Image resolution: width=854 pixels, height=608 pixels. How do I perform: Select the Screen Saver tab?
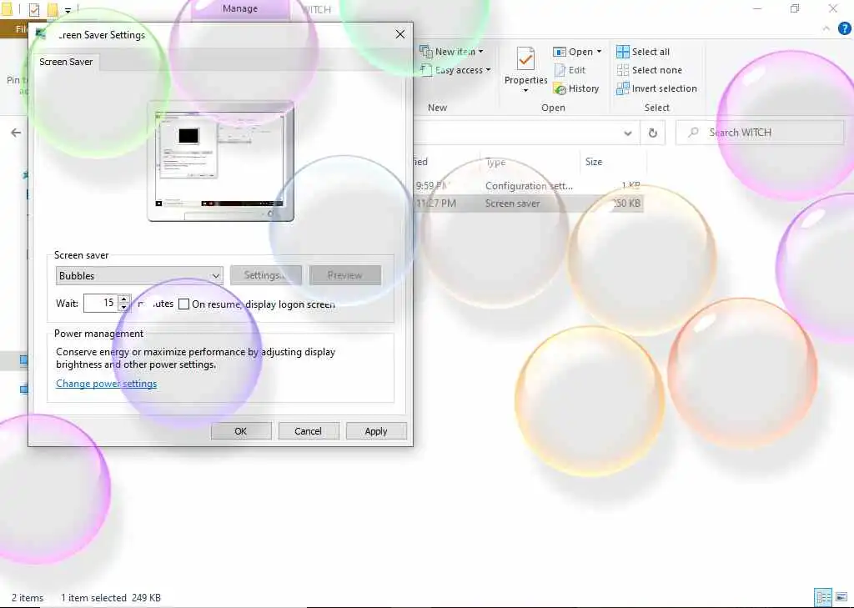tap(66, 62)
